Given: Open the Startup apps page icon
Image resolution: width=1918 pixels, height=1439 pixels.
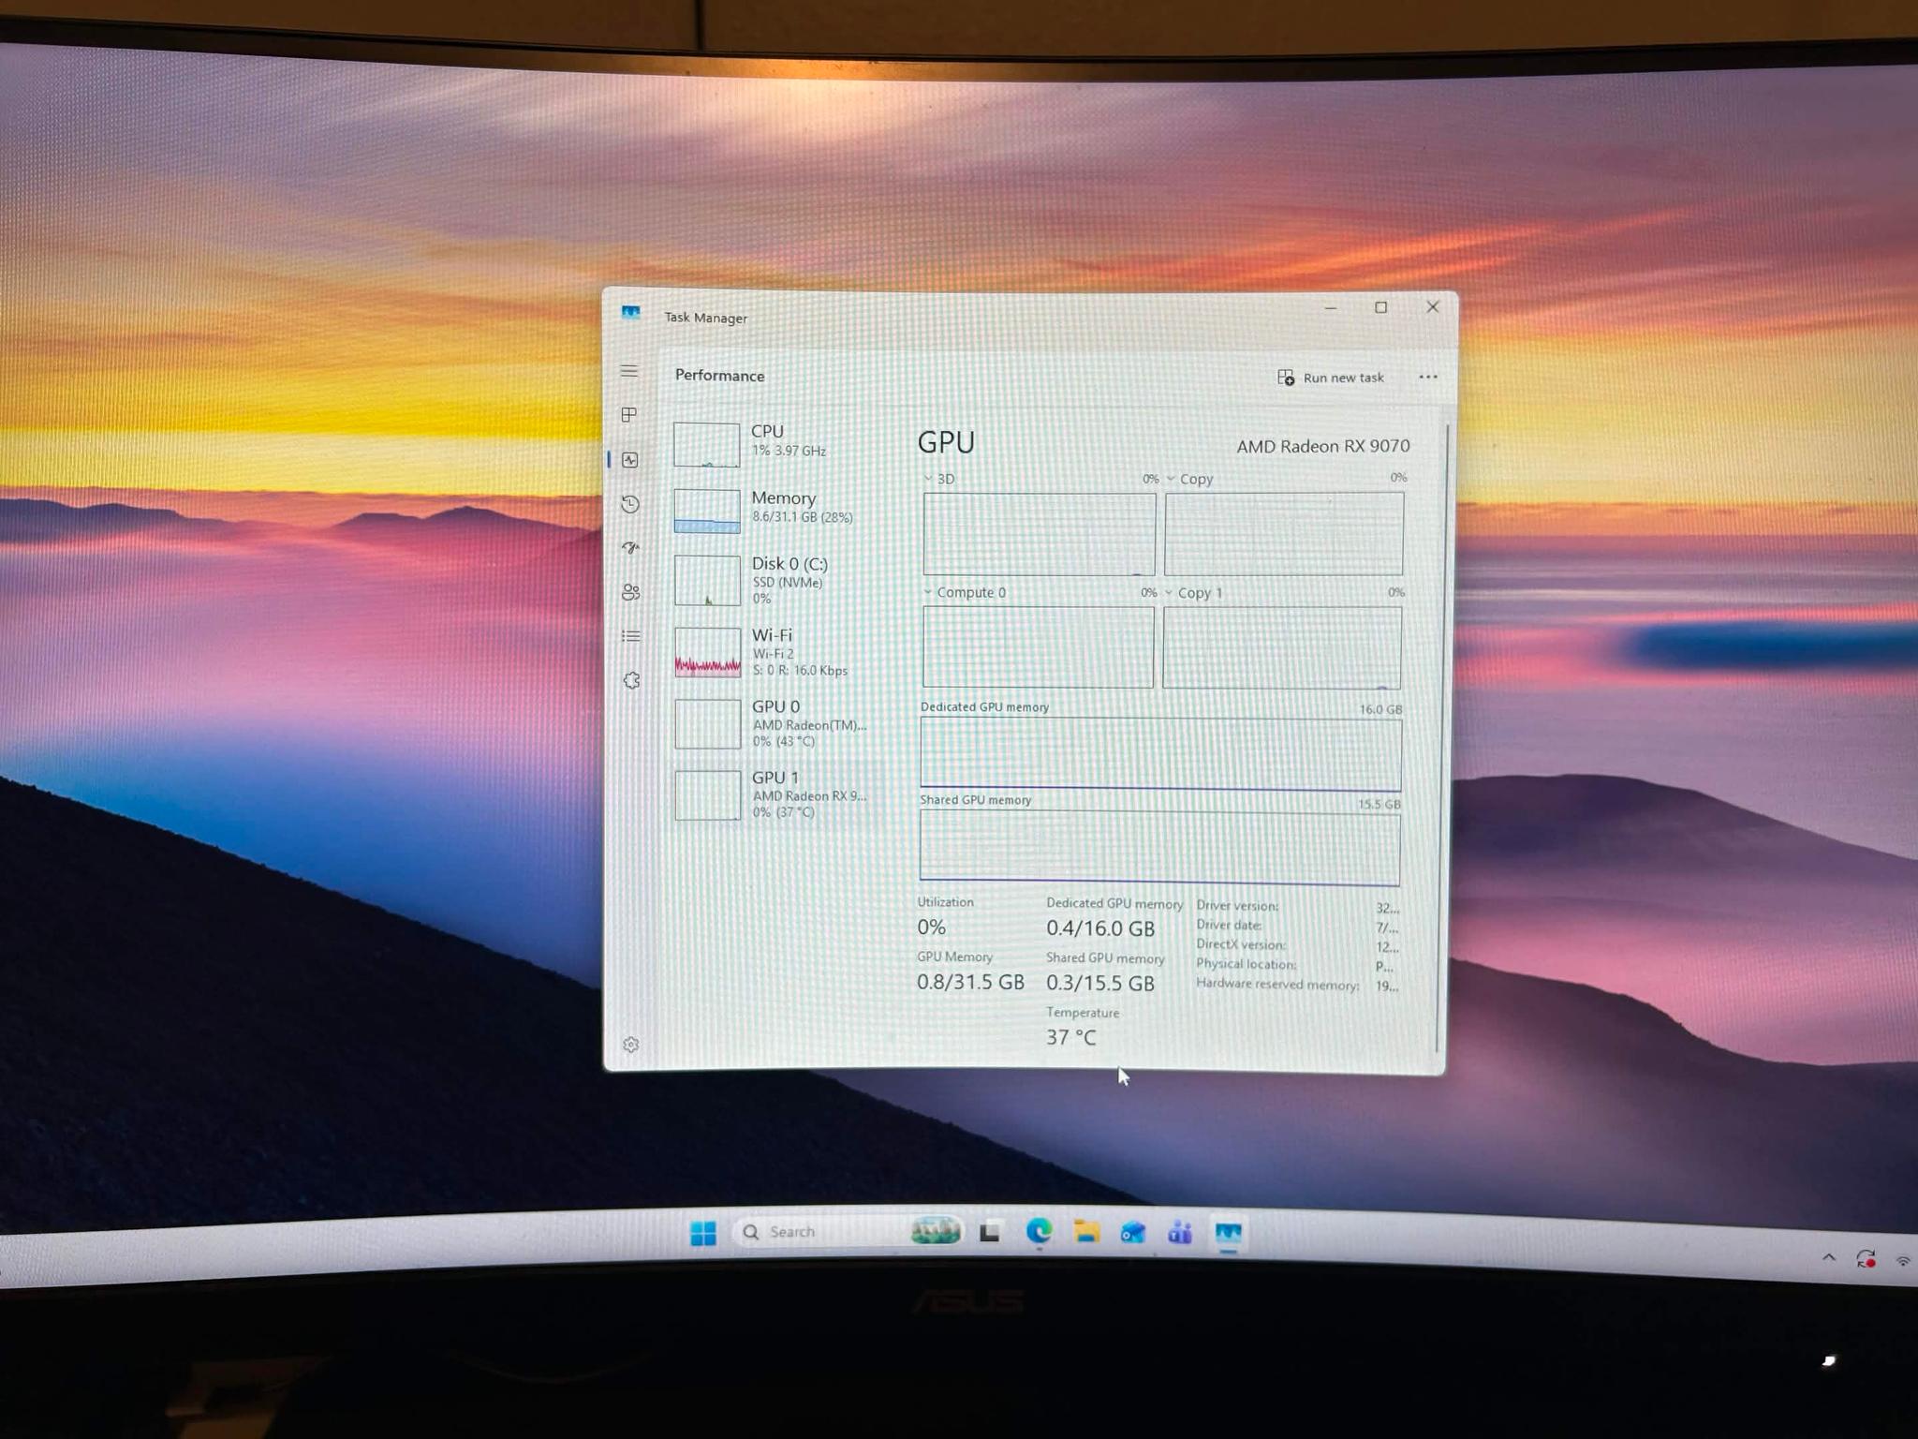Looking at the screenshot, I should pos(631,548).
